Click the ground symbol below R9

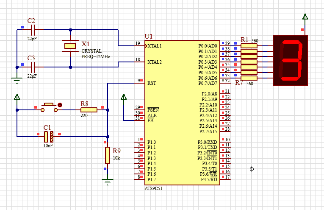[x=108, y=182]
